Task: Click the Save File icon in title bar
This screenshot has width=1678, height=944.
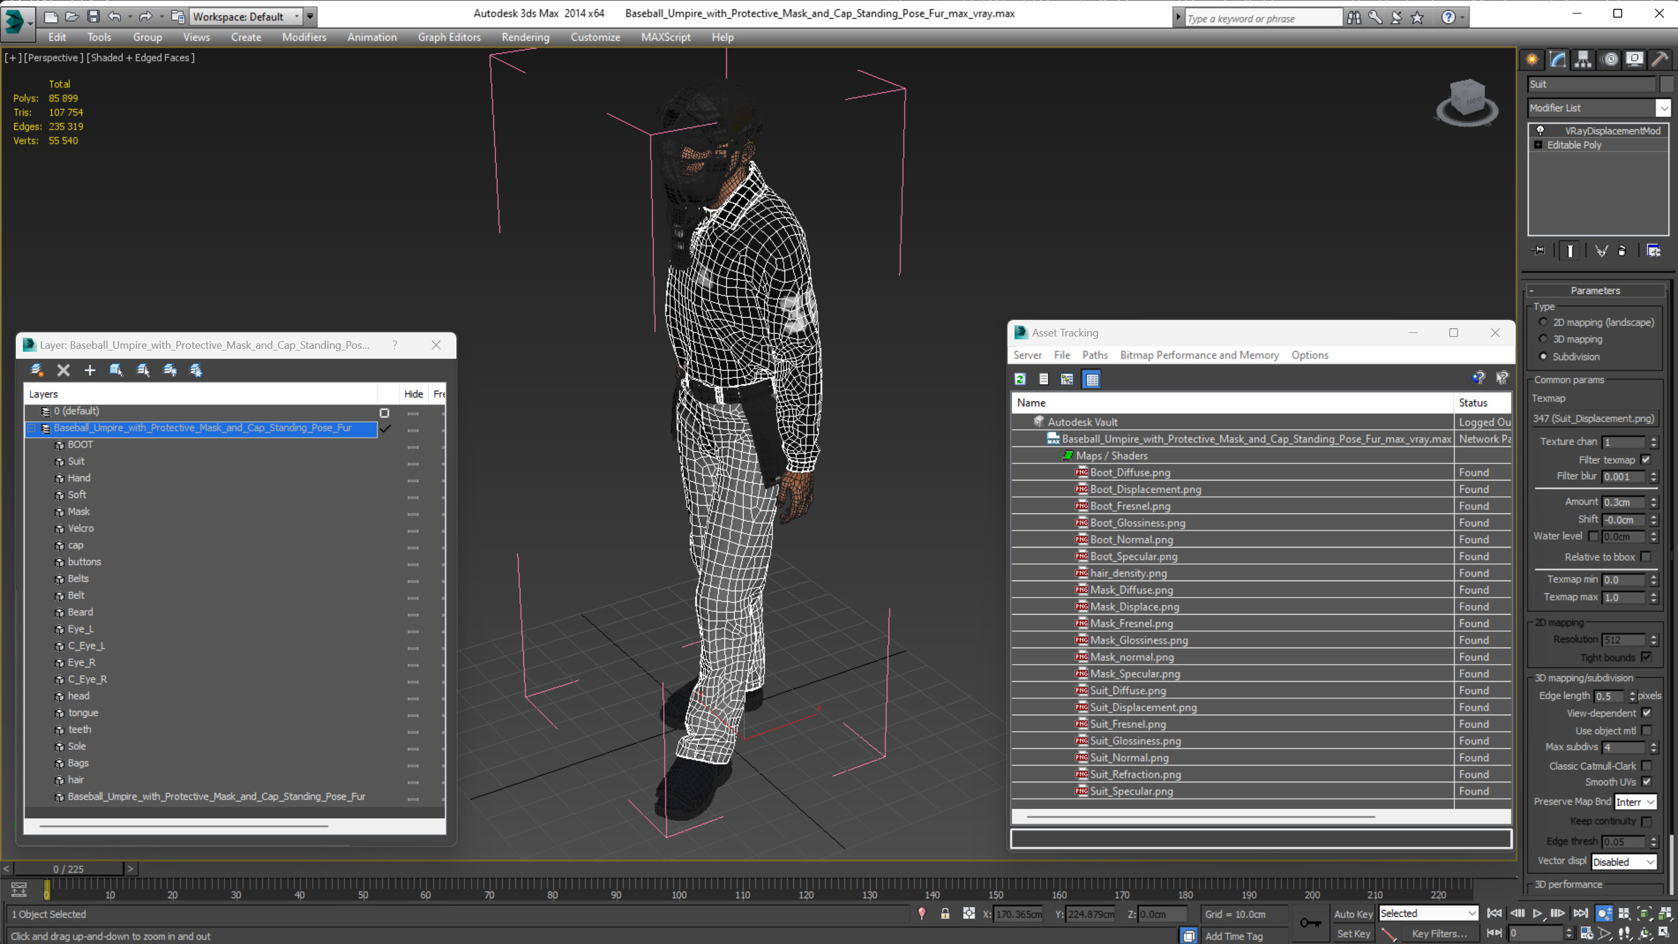Action: tap(93, 16)
